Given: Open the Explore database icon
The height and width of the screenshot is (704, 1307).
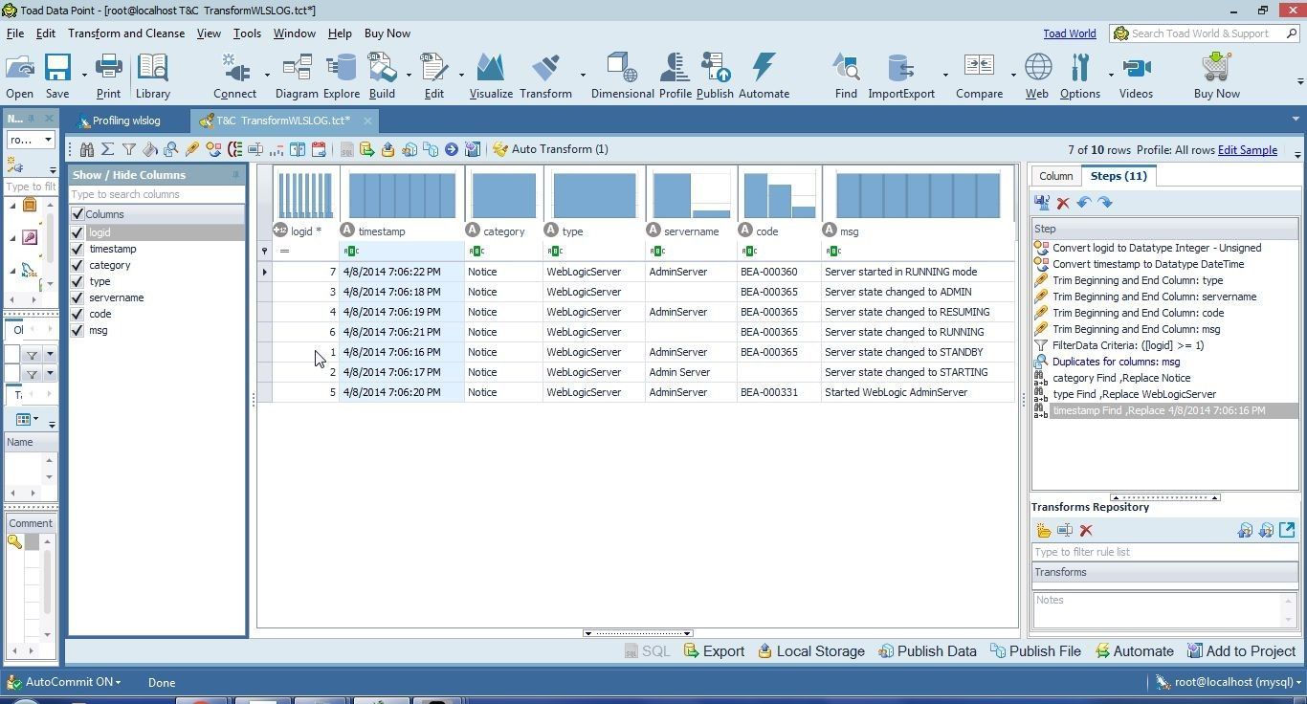Looking at the screenshot, I should pyautogui.click(x=341, y=77).
